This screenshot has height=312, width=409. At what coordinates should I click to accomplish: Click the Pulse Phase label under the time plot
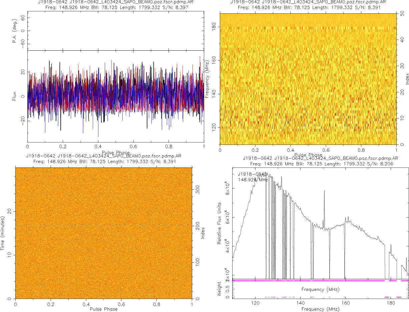pos(104,309)
